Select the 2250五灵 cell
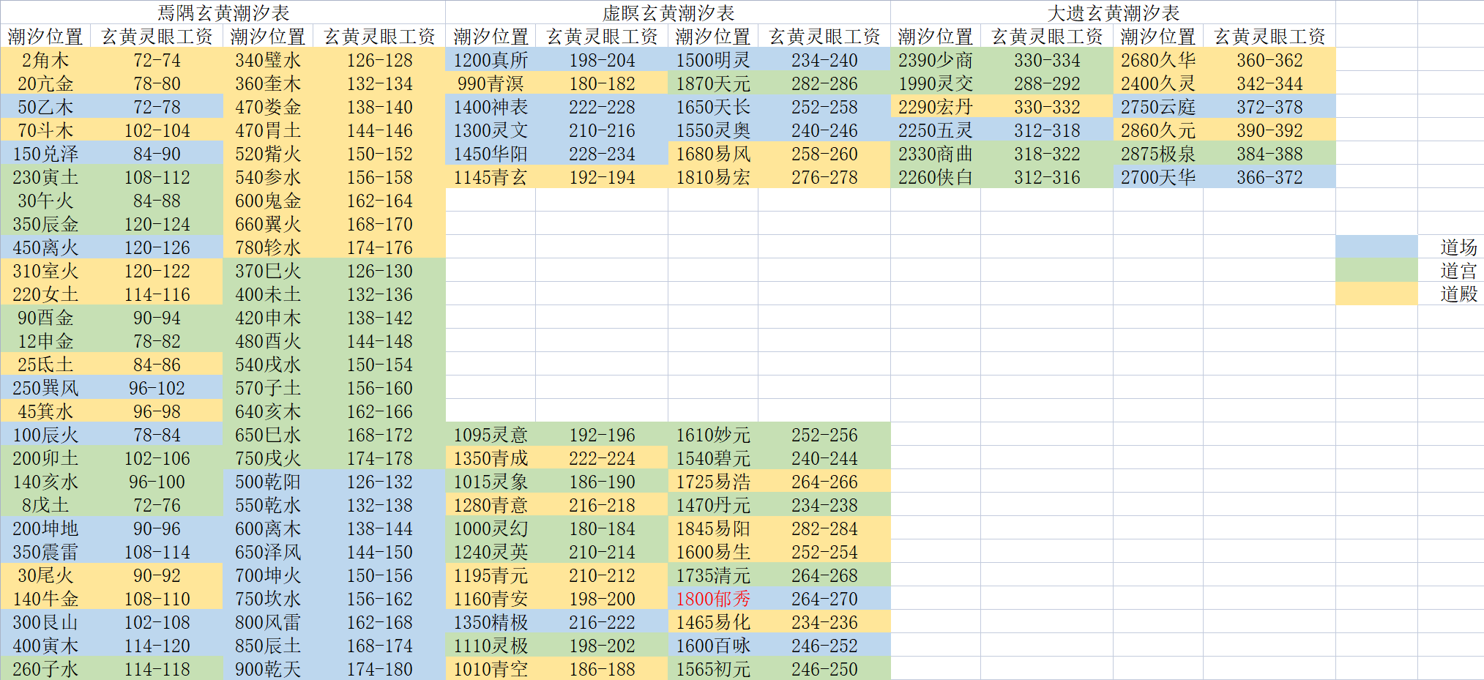 [936, 130]
